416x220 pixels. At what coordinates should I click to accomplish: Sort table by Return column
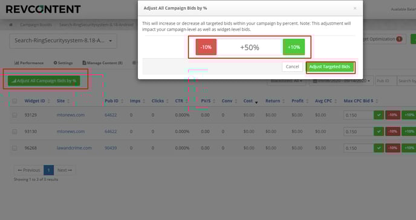point(275,101)
